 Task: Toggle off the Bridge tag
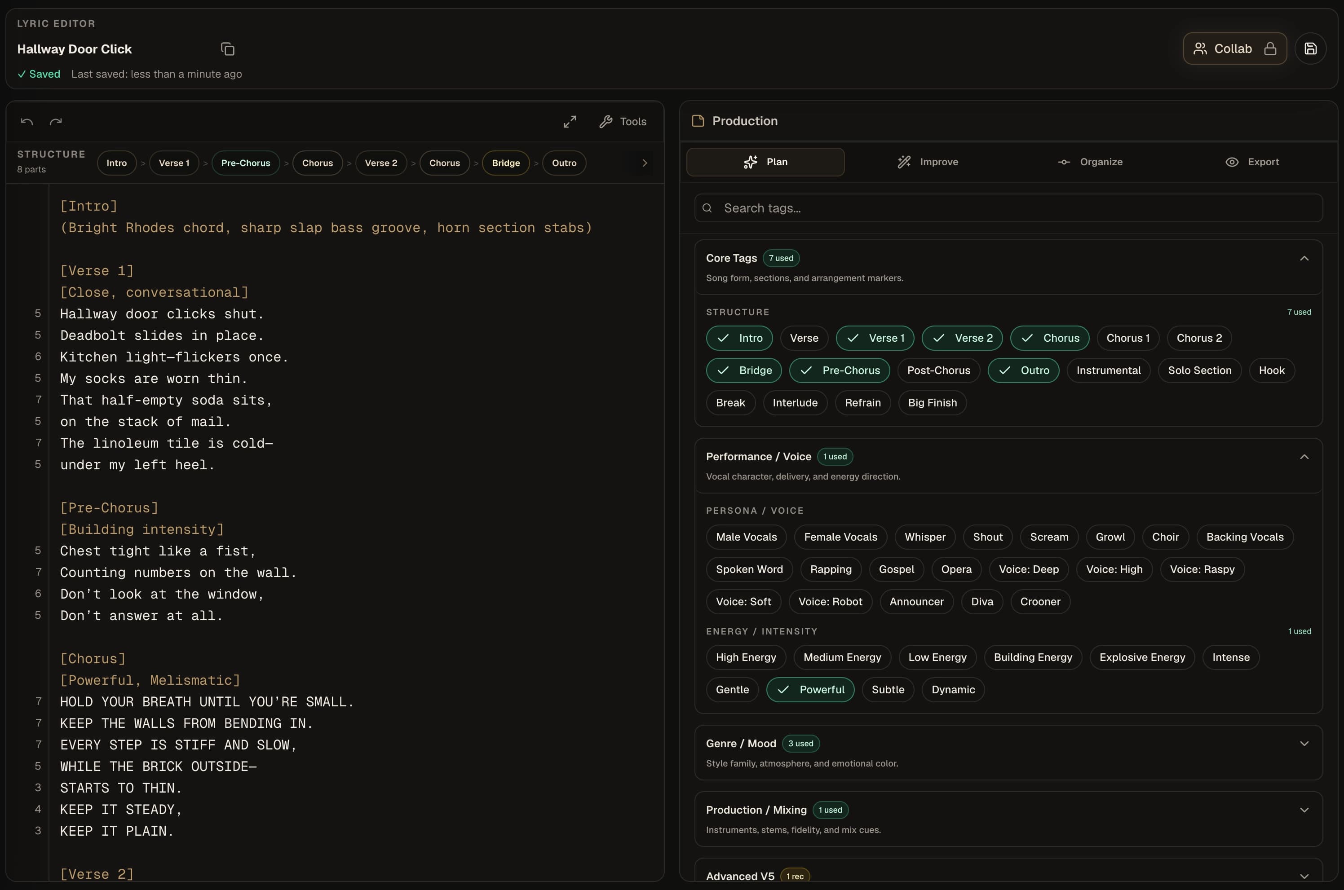pos(744,370)
